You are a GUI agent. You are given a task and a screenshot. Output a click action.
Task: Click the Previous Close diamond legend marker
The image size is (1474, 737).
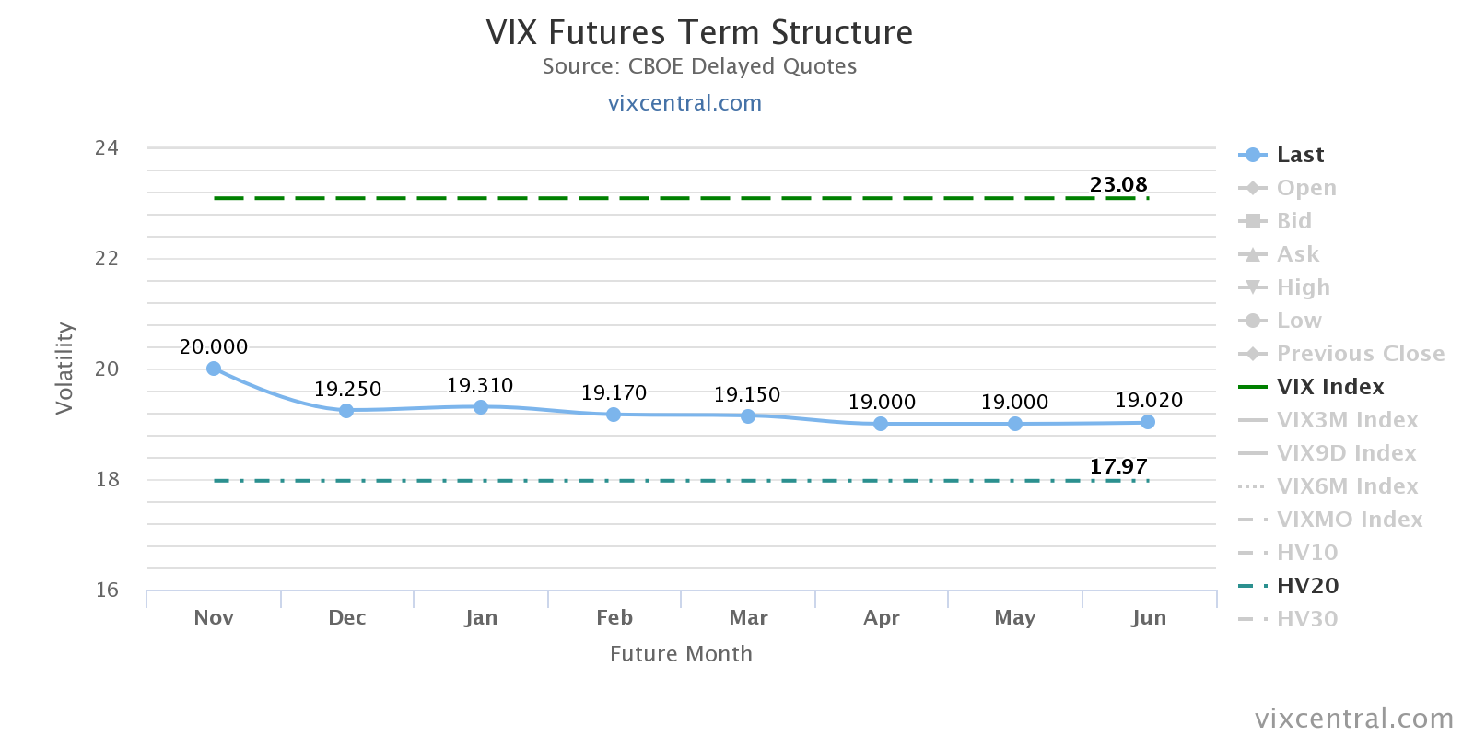[x=1252, y=354]
